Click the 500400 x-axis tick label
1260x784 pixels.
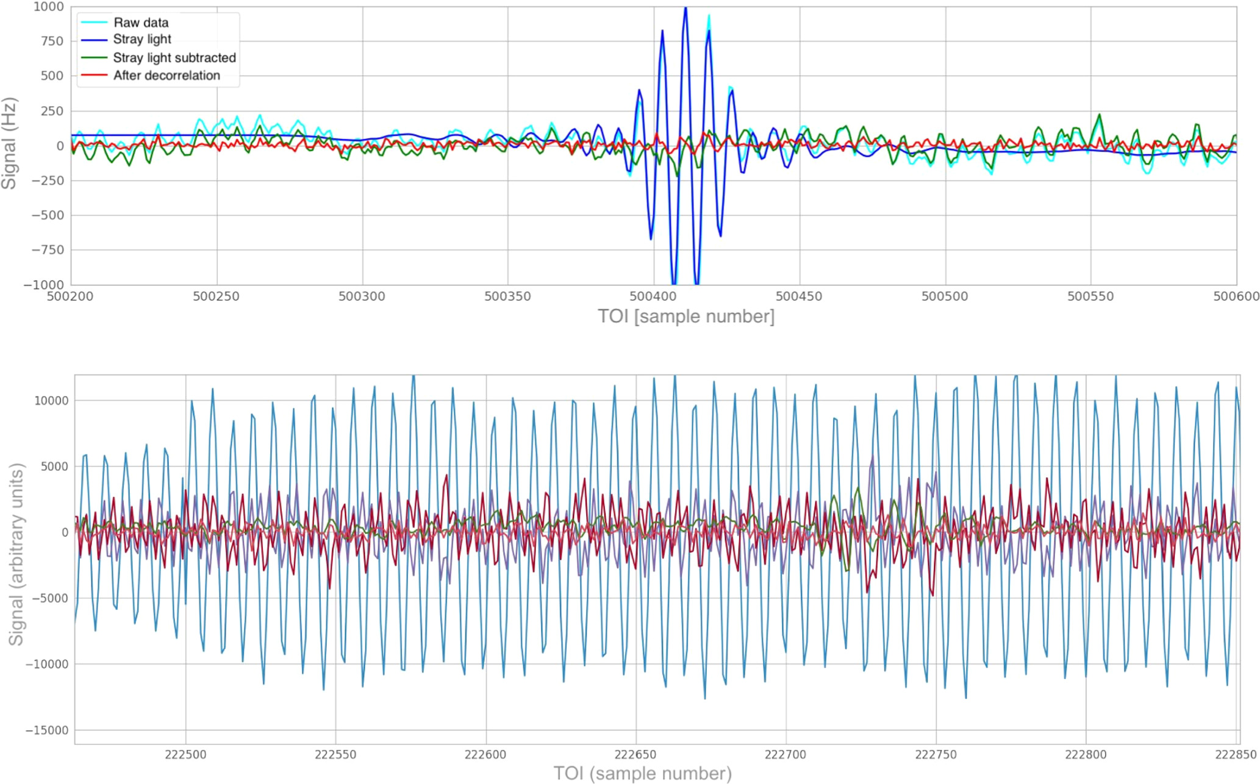653,297
